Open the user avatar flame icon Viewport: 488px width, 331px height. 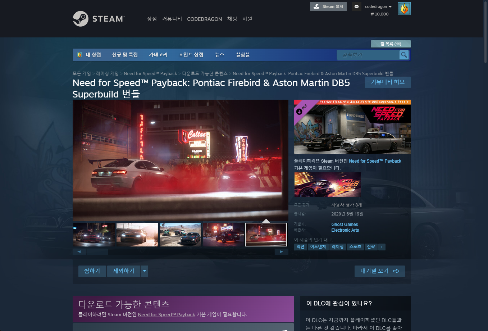tap(404, 9)
